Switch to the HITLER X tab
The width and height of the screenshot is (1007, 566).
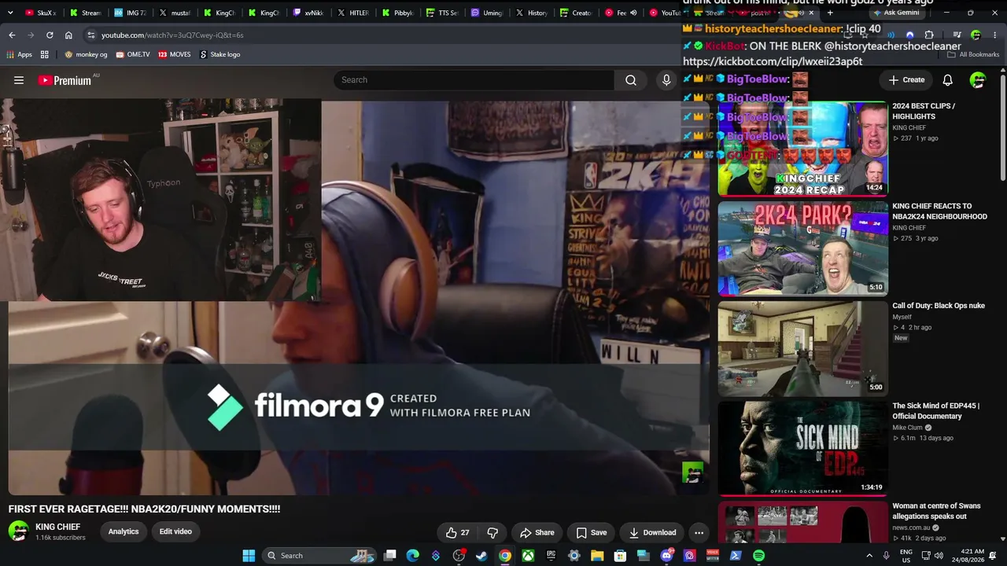[x=353, y=13]
